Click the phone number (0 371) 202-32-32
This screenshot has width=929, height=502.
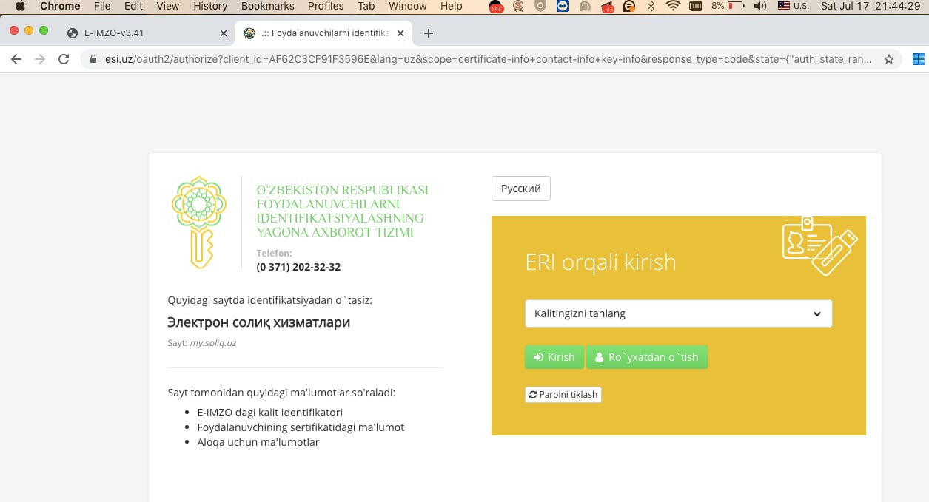298,267
